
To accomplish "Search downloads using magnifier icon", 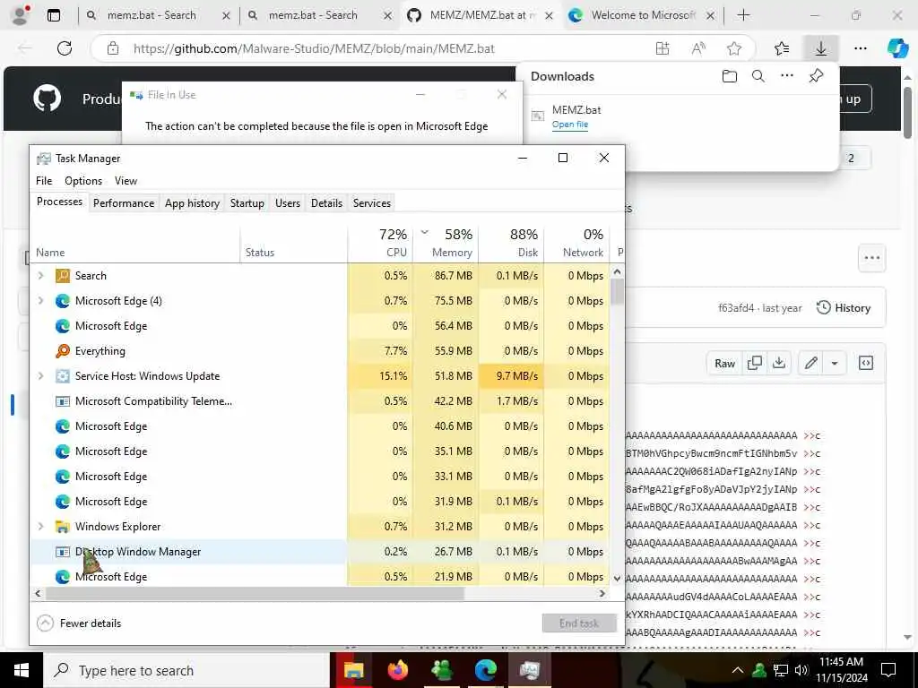I will pyautogui.click(x=758, y=76).
